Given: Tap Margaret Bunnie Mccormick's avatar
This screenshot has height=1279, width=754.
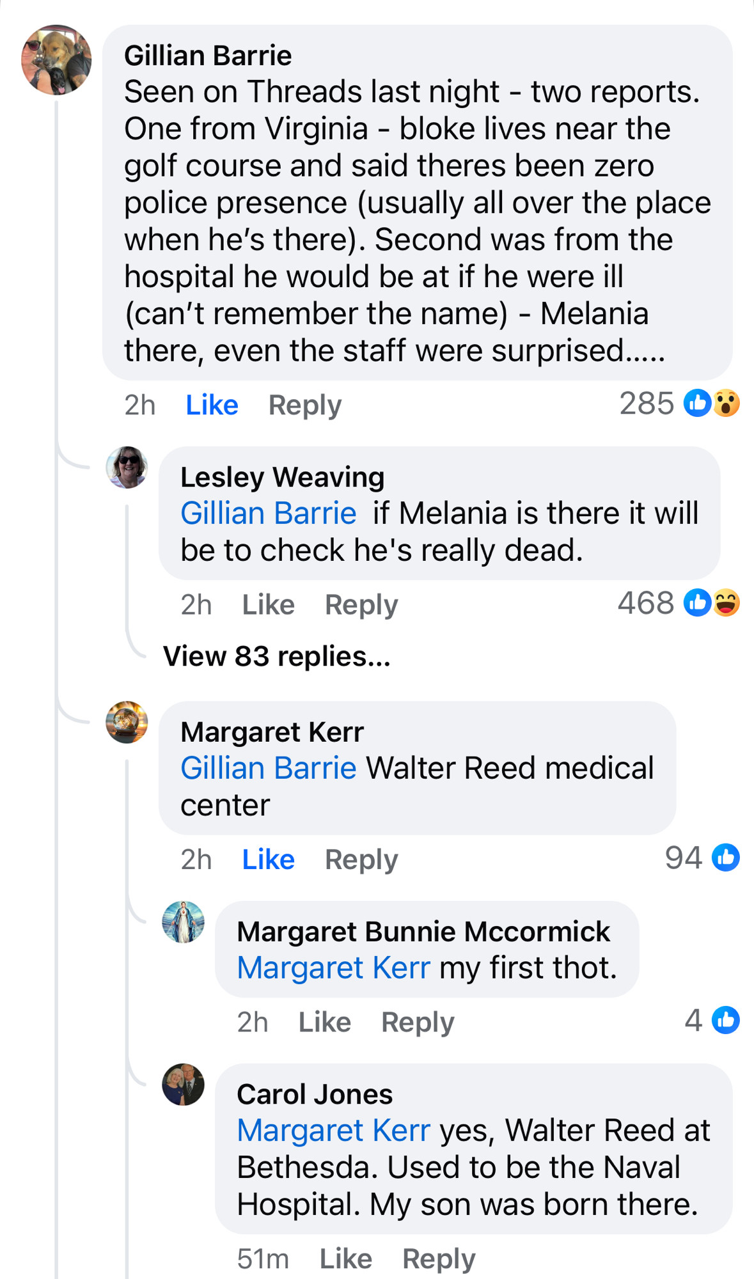Looking at the screenshot, I should tap(183, 922).
